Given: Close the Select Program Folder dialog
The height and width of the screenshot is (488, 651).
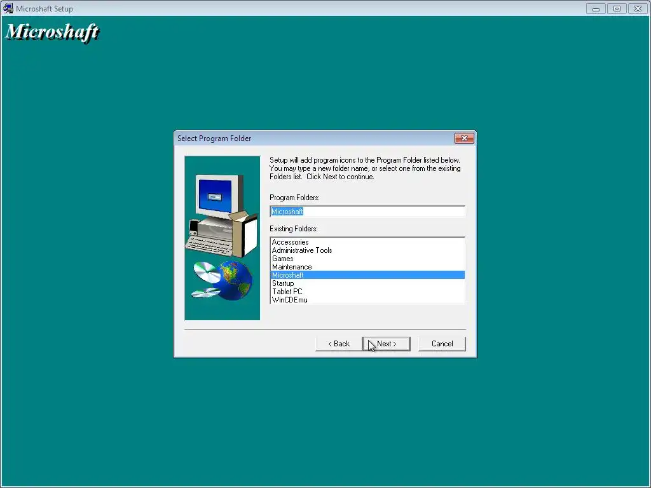Looking at the screenshot, I should tap(464, 138).
